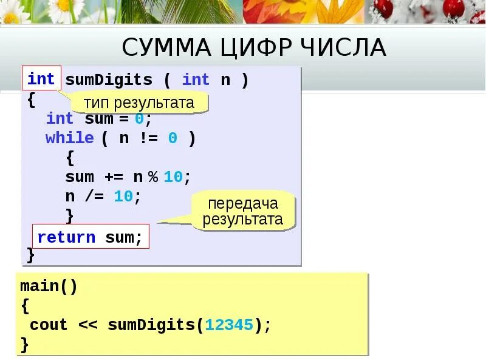Click the boxed "return sum;" statement
This screenshot has height=364, width=486.
91,237
